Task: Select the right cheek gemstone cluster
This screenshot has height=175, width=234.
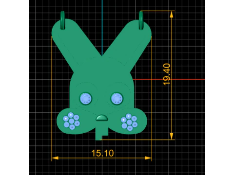Action: tap(129, 122)
